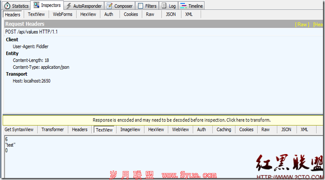
Task: Collapse the Client header group
Action: click(x=12, y=39)
